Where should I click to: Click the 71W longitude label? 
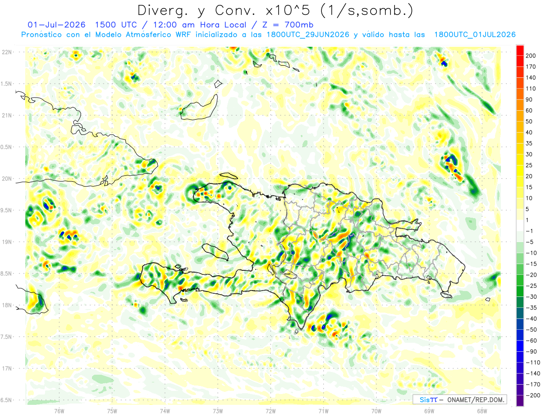click(323, 411)
